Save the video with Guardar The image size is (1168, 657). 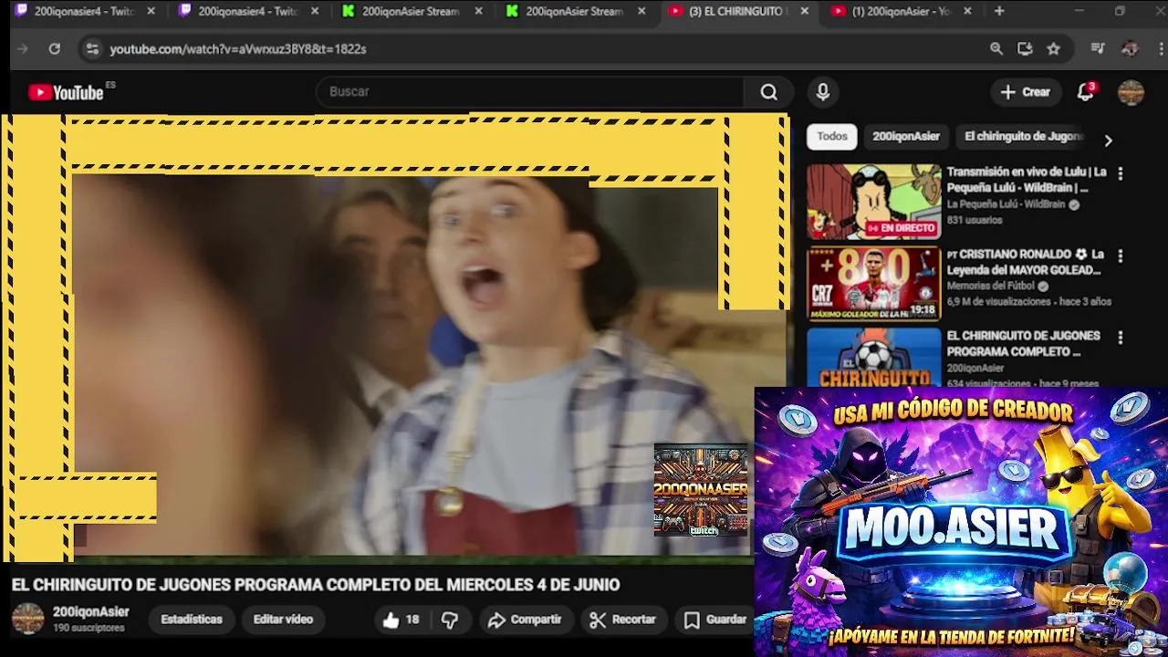coord(715,620)
